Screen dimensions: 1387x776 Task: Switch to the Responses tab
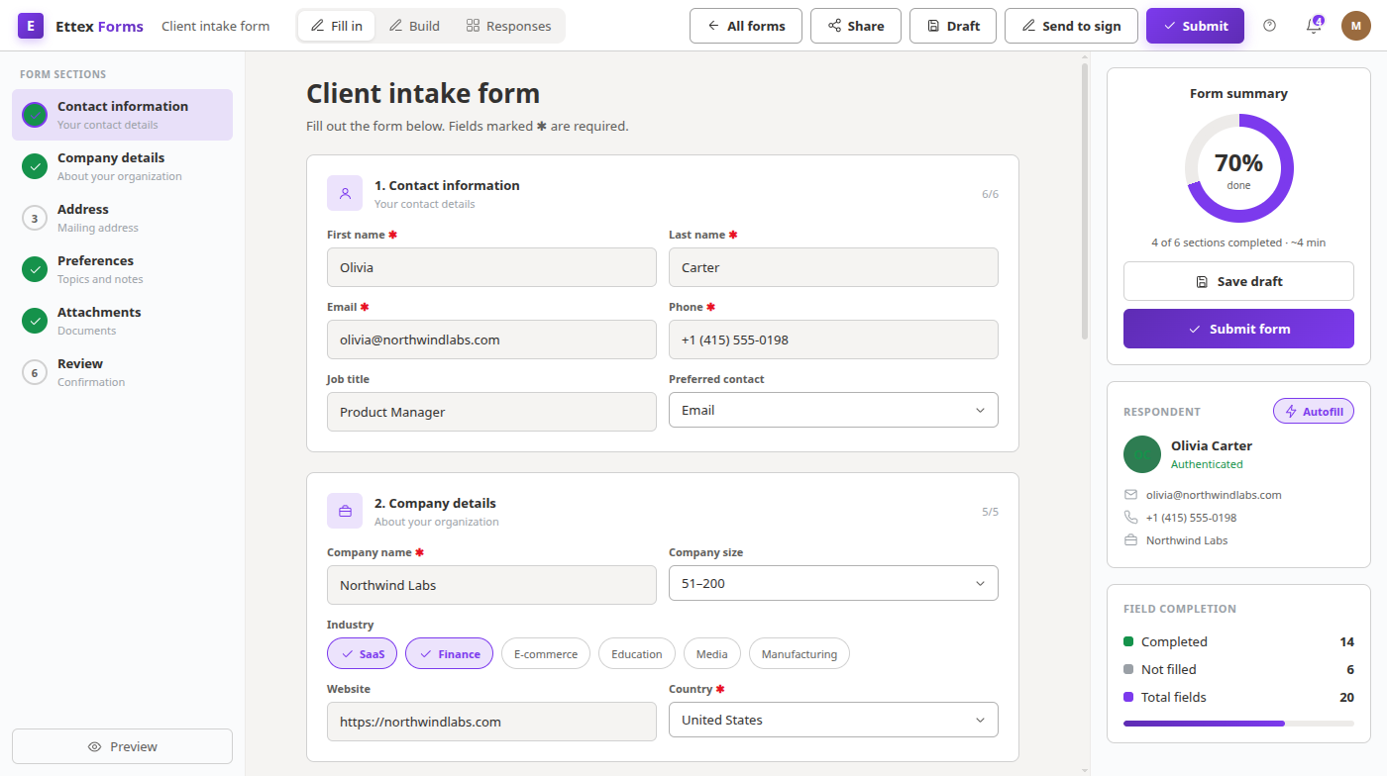coord(508,26)
